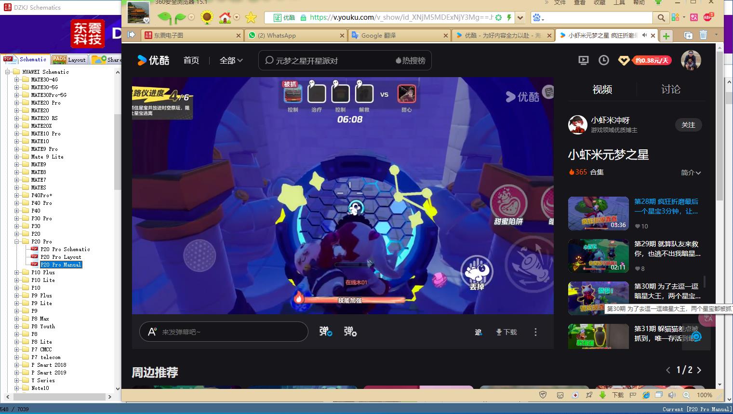Screen dimensions: 733x414
Task: Switch to the 东震电子图 browser tab
Action: 191,35
